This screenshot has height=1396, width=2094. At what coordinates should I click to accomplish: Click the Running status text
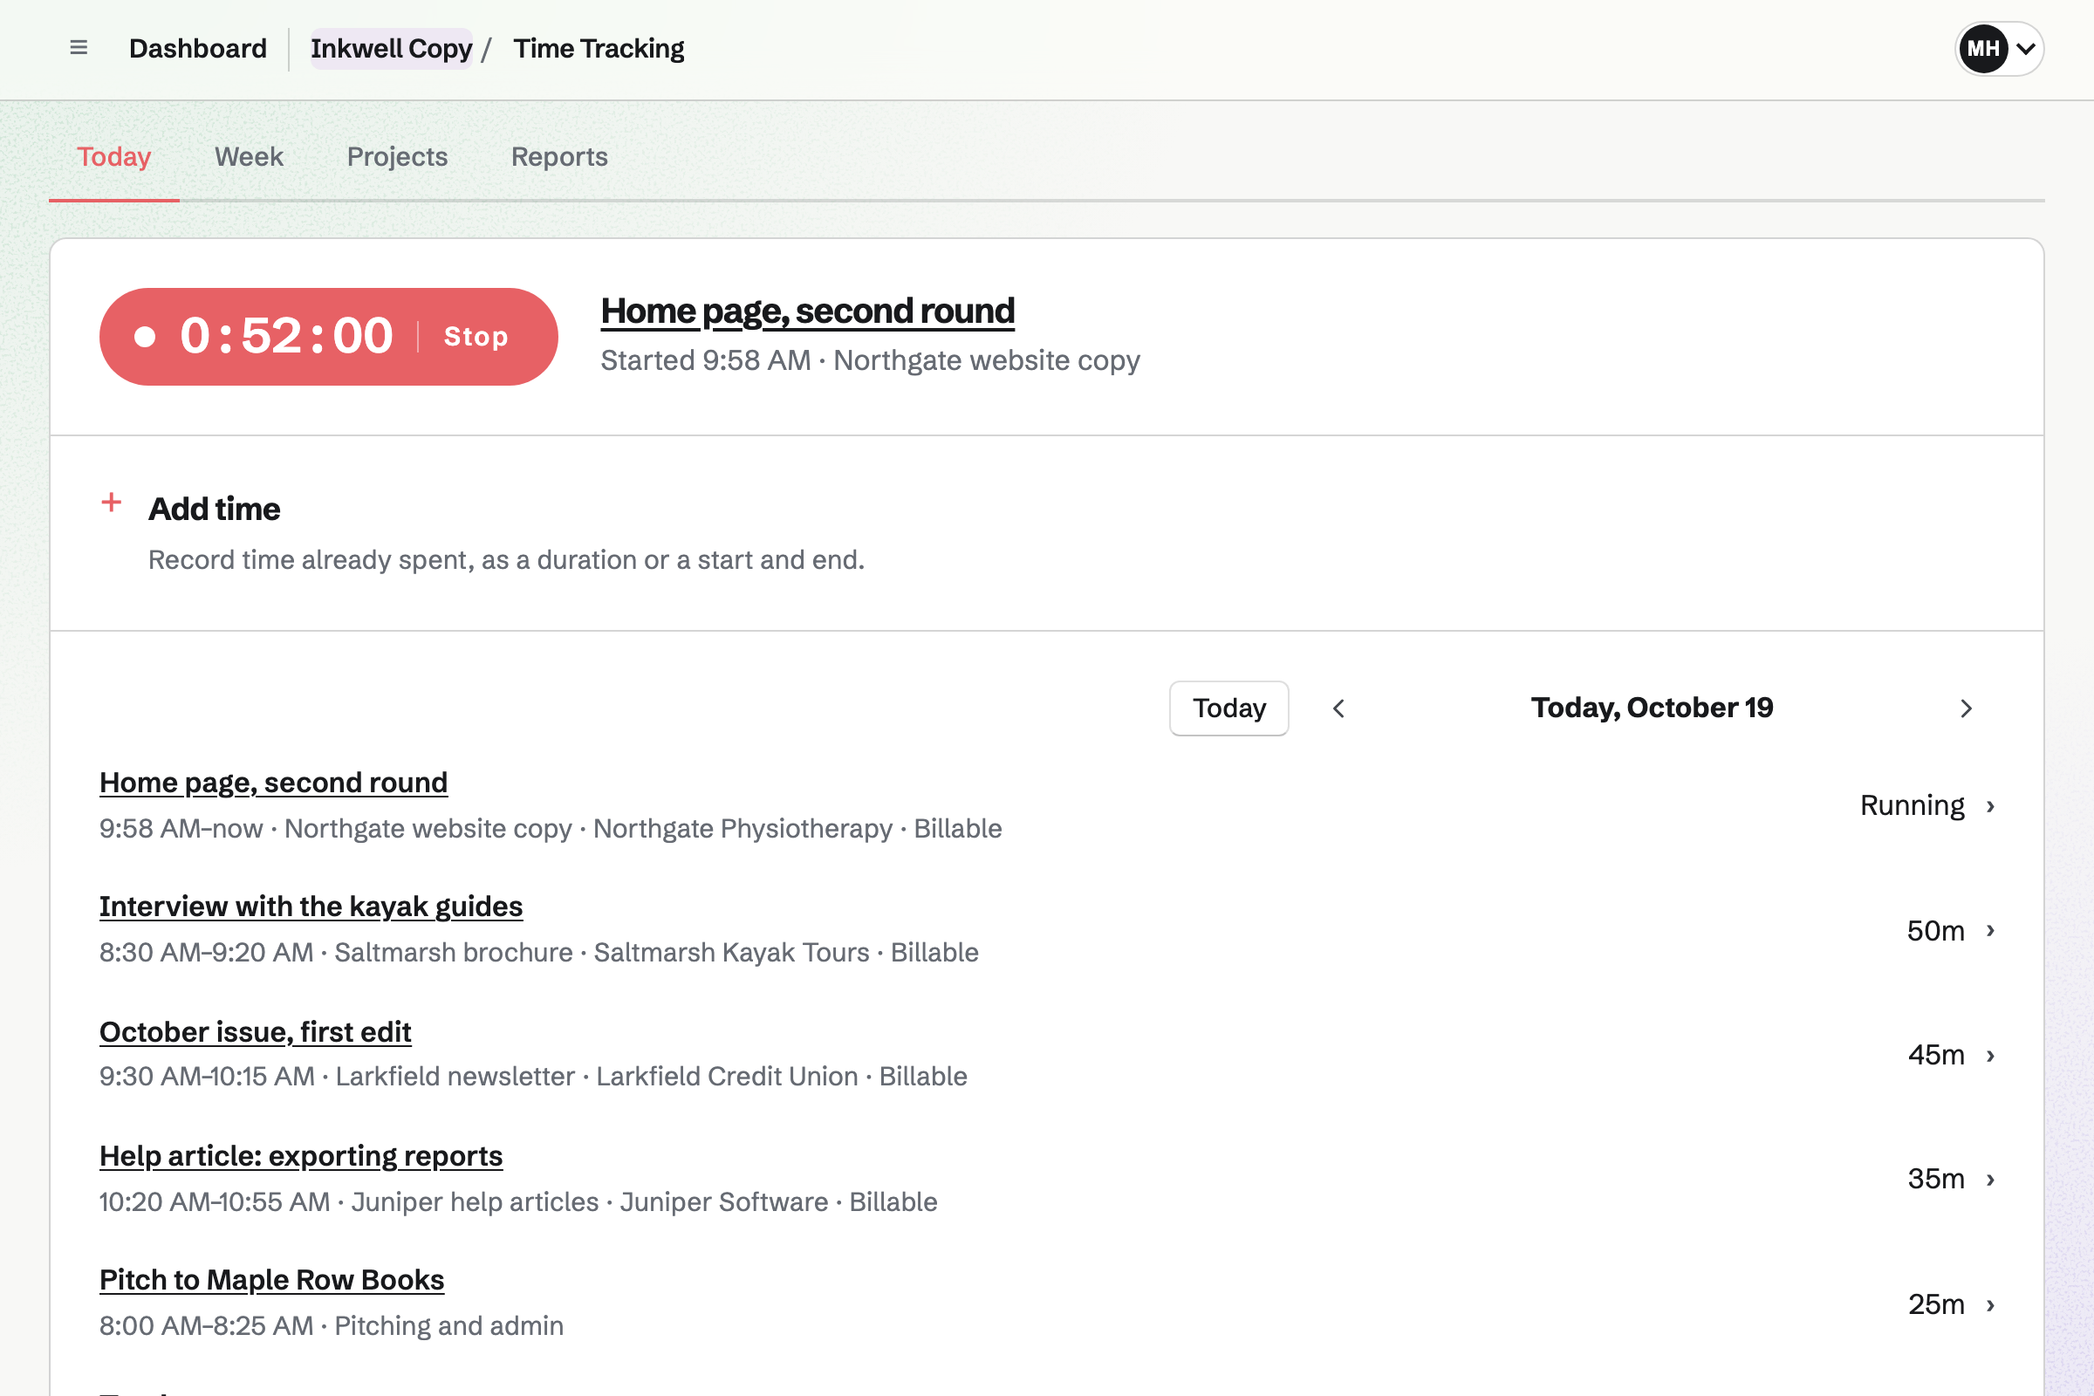point(1913,805)
